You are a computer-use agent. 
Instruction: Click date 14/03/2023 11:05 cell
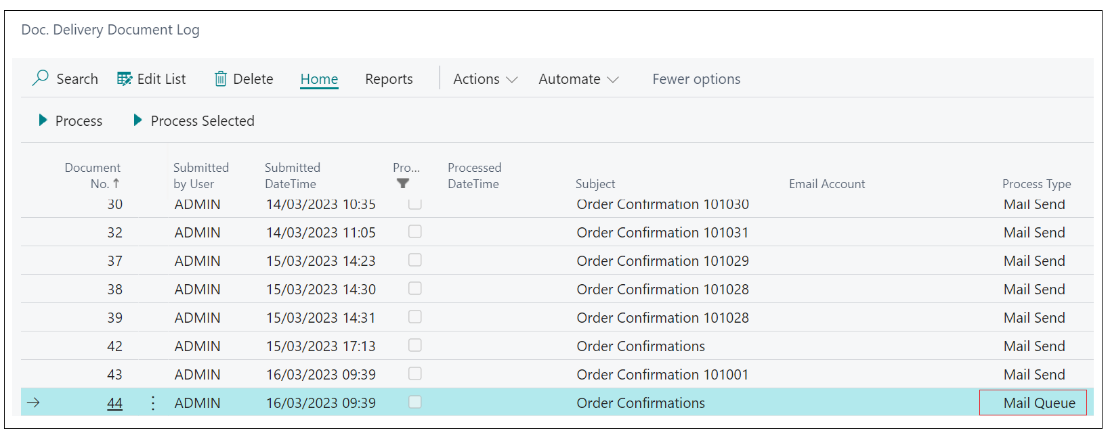pyautogui.click(x=320, y=233)
